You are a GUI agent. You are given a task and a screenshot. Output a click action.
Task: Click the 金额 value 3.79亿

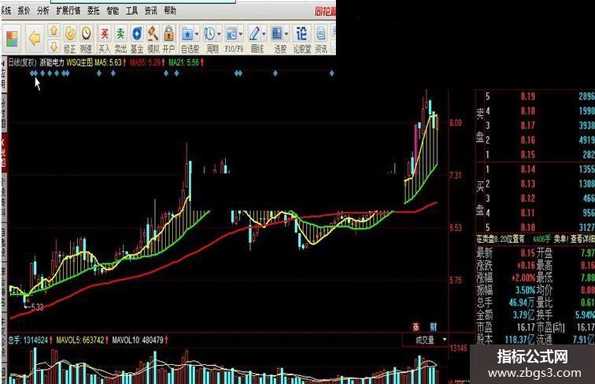pos(524,315)
